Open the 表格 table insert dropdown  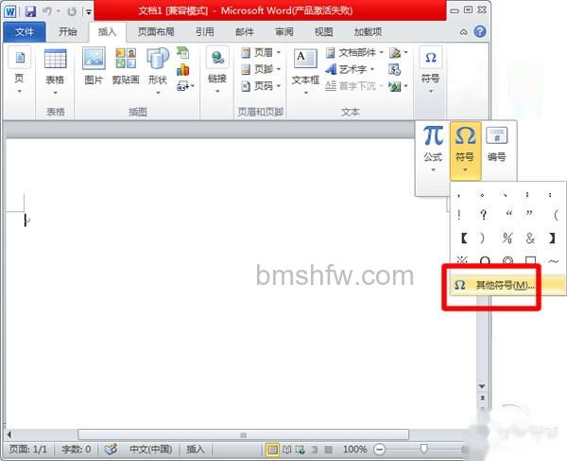pyautogui.click(x=55, y=72)
